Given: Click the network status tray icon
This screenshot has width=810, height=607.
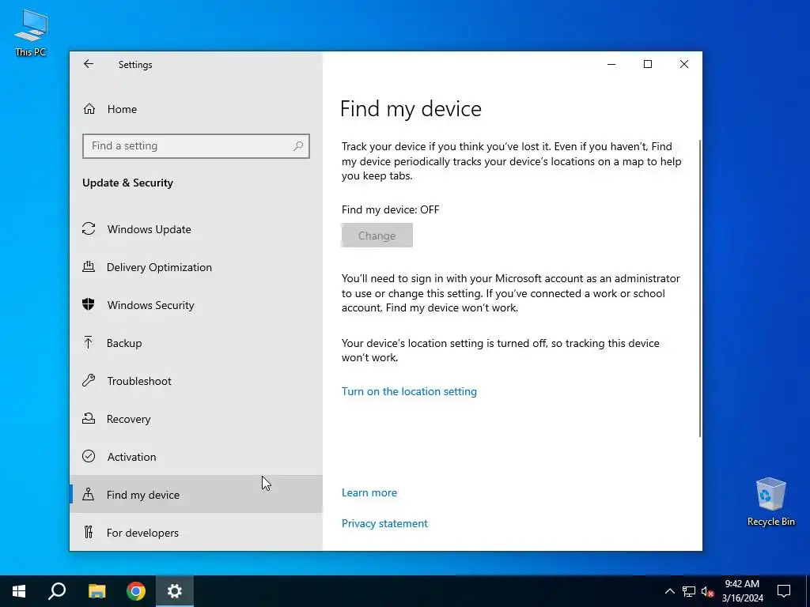Looking at the screenshot, I should [689, 591].
